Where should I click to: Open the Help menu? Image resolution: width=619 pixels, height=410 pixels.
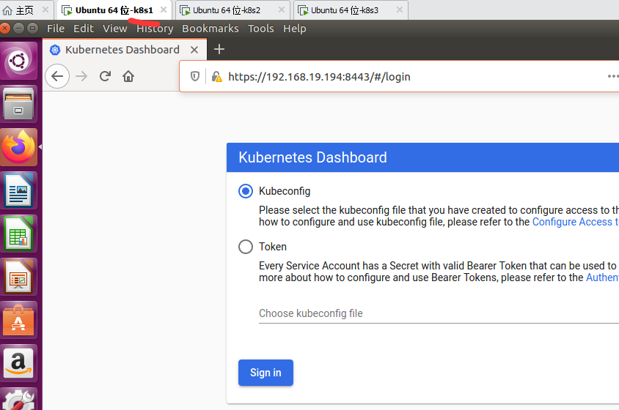(295, 29)
